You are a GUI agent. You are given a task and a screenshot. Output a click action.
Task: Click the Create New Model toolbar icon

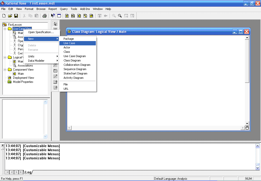4,16
